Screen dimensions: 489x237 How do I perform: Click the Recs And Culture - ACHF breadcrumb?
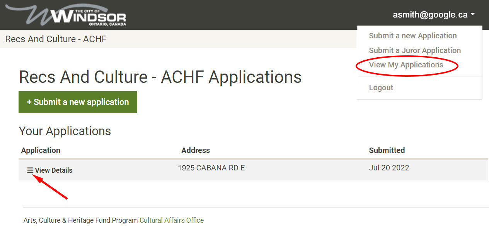click(56, 39)
